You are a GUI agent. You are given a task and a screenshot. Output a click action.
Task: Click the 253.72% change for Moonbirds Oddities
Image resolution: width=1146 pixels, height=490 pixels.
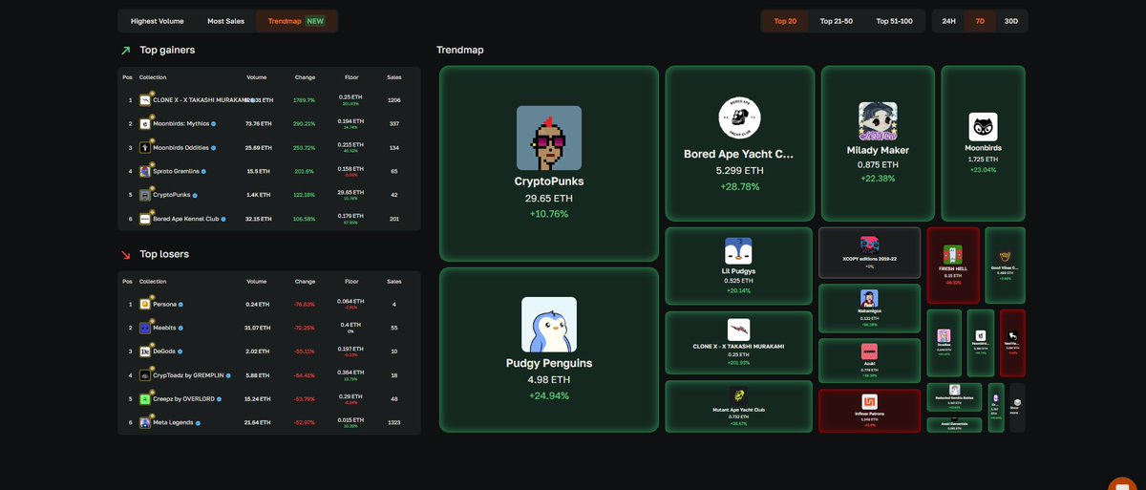305,147
